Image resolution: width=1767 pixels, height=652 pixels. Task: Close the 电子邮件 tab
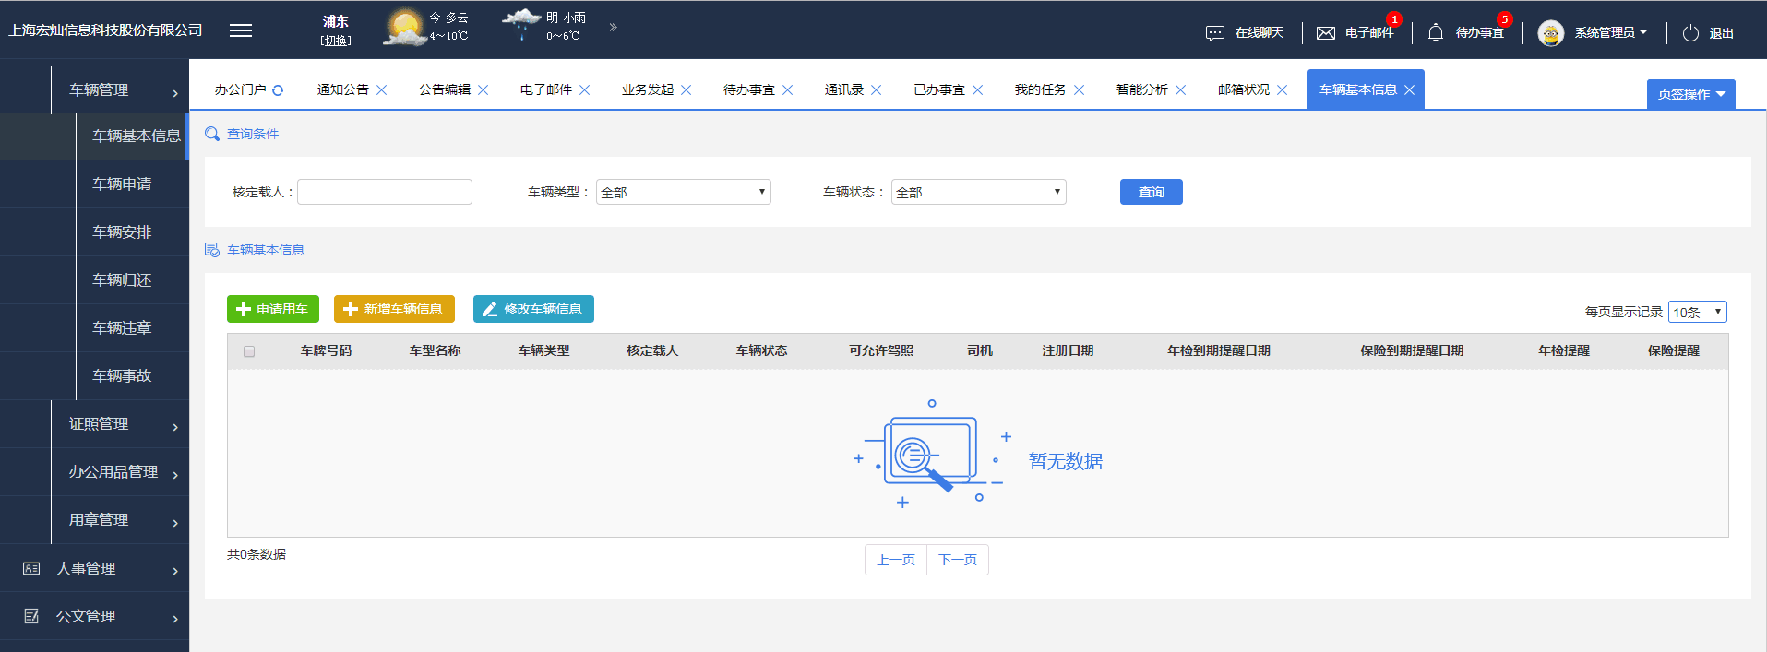click(585, 90)
